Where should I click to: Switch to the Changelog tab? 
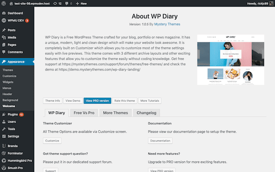147,113
